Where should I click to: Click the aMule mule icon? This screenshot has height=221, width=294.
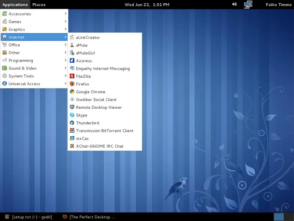click(x=72, y=45)
